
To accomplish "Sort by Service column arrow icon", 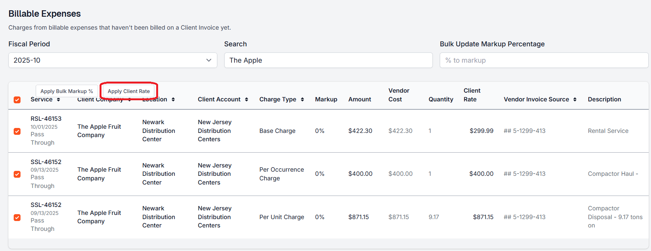I will [x=59, y=99].
